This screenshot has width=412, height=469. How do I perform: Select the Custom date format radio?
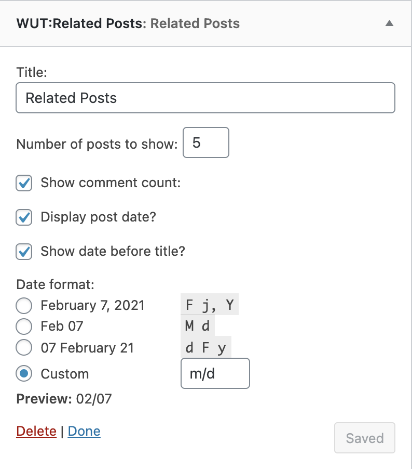[x=24, y=373]
